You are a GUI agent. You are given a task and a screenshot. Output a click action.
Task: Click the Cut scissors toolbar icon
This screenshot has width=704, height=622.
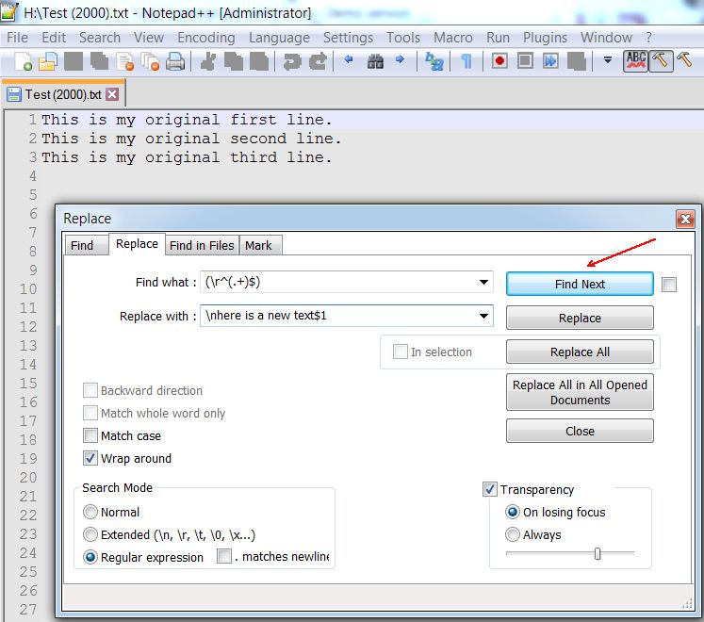click(208, 61)
